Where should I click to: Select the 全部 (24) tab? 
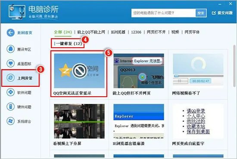pyautogui.click(x=63, y=32)
